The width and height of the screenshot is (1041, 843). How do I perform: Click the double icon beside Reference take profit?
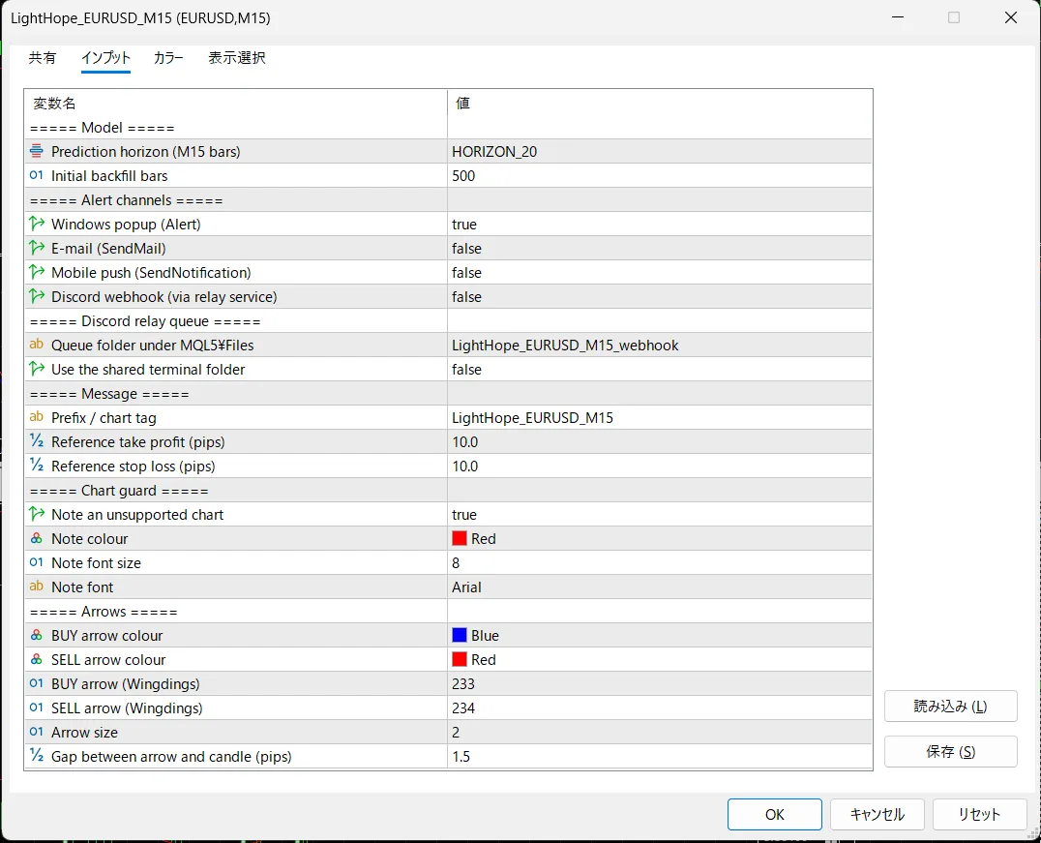37,441
